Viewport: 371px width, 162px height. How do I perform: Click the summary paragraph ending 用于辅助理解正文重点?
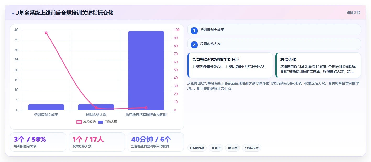(x=273, y=86)
